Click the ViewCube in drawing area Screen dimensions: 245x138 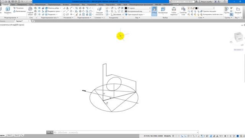pos(238,37)
